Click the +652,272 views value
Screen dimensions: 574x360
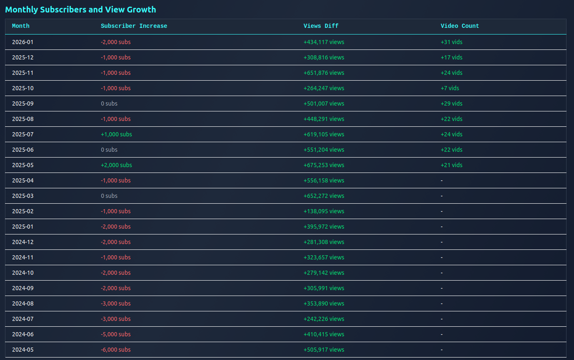pyautogui.click(x=324, y=196)
